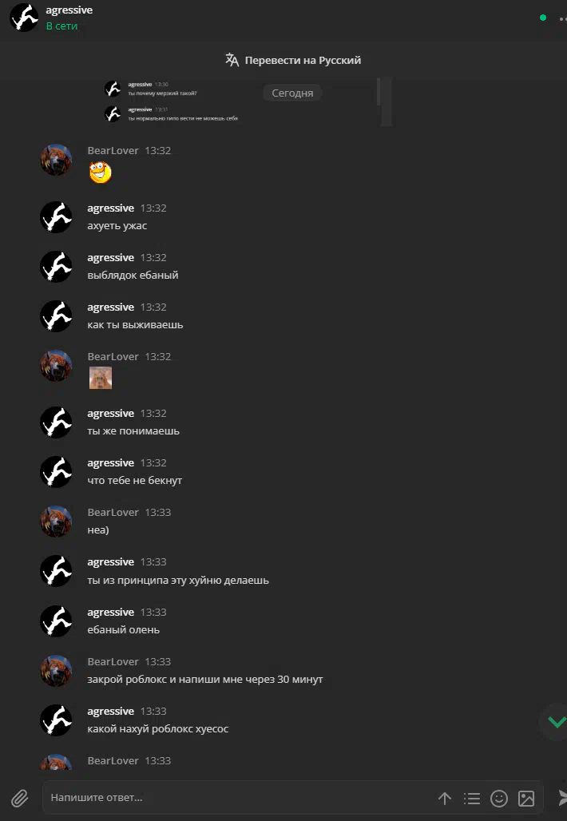Open the emoji picker smiley icon
567x821 pixels.
tap(499, 798)
